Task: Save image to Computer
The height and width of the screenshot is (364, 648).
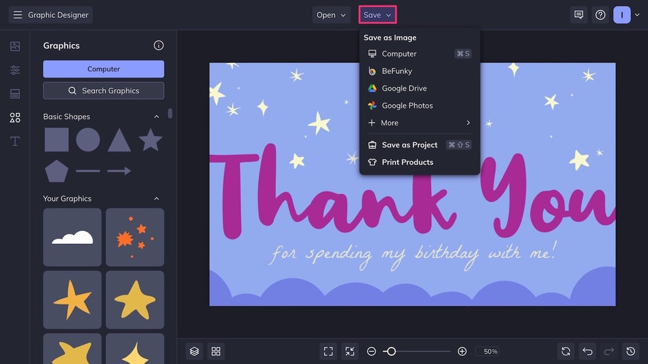Action: 419,53
